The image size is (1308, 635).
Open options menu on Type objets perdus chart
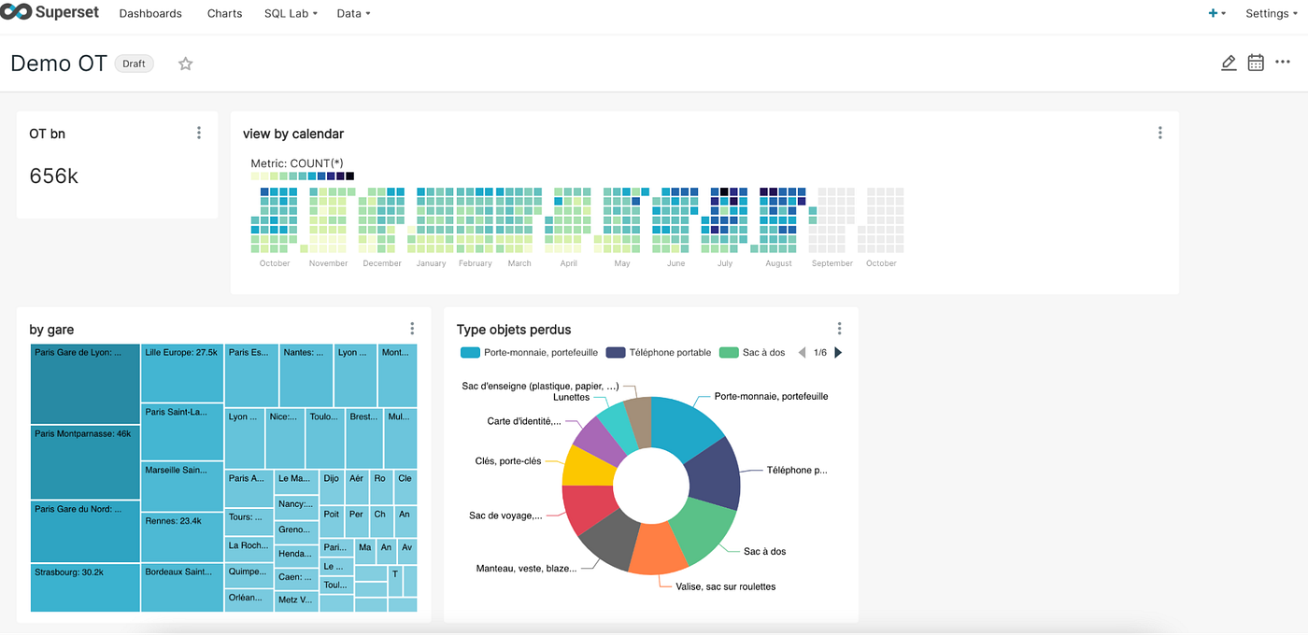(x=839, y=329)
